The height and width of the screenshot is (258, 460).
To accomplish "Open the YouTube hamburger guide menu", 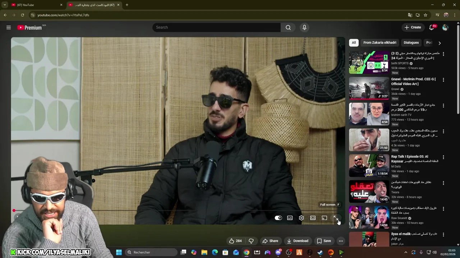I will pyautogui.click(x=9, y=28).
